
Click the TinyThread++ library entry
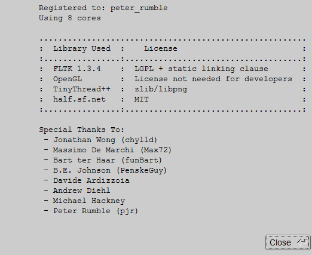pyautogui.click(x=82, y=89)
